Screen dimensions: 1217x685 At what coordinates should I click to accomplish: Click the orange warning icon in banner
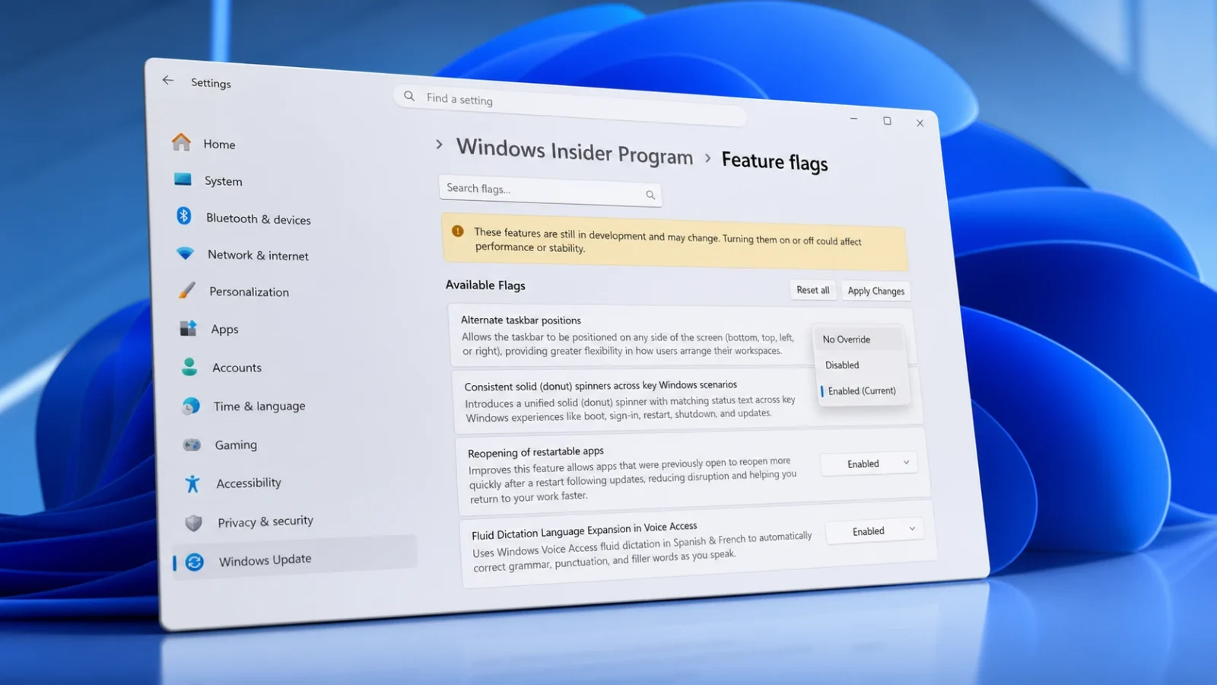click(458, 231)
